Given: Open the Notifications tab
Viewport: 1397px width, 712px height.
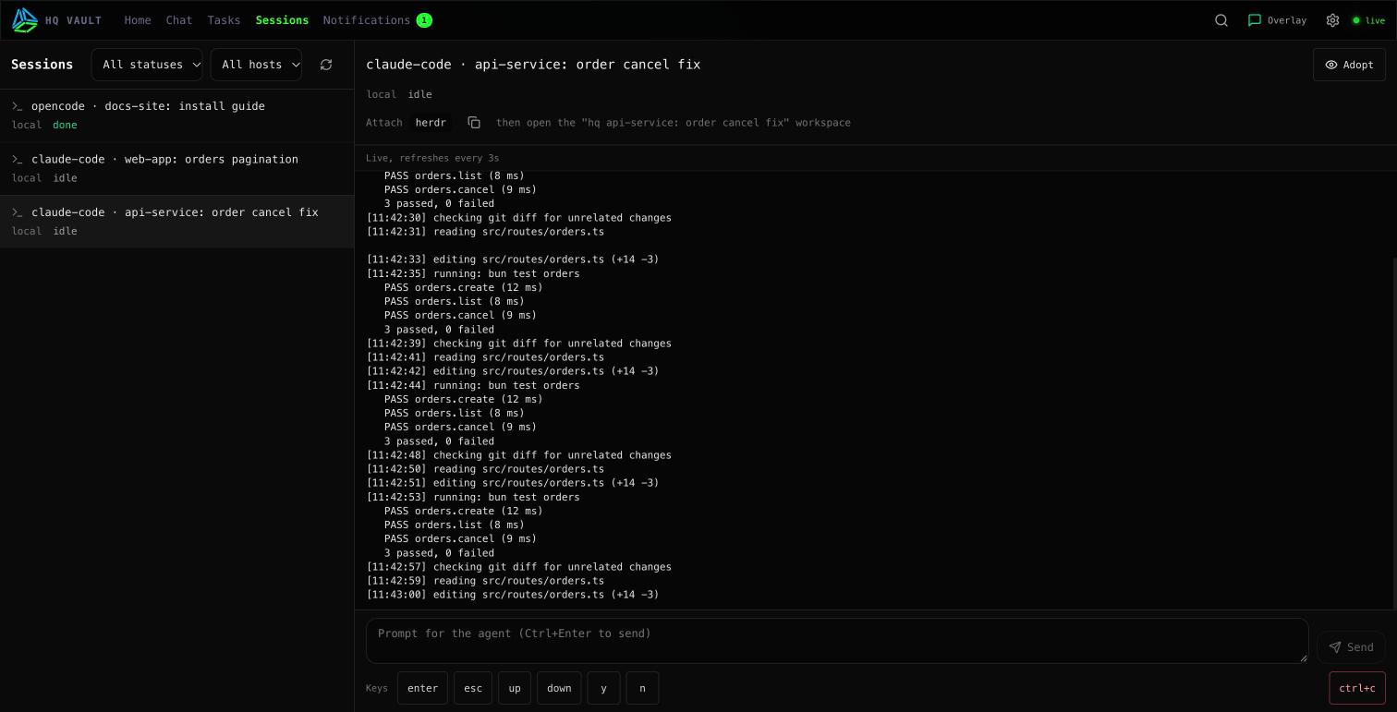Looking at the screenshot, I should coord(367,20).
